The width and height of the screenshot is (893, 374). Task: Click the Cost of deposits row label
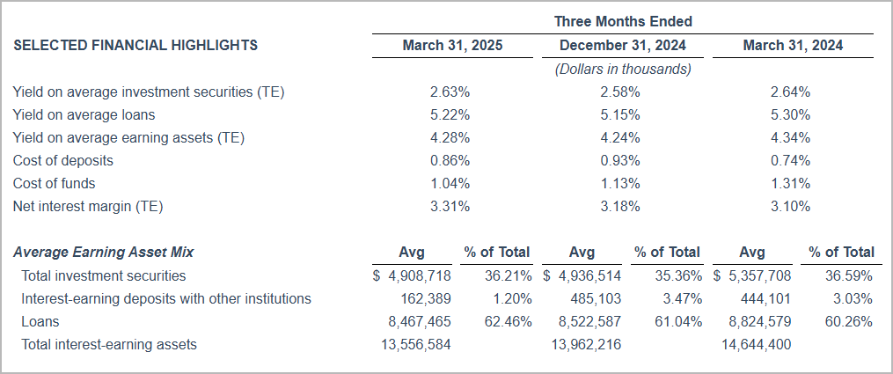63,160
